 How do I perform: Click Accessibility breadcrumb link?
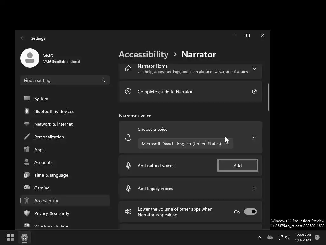coord(144,54)
